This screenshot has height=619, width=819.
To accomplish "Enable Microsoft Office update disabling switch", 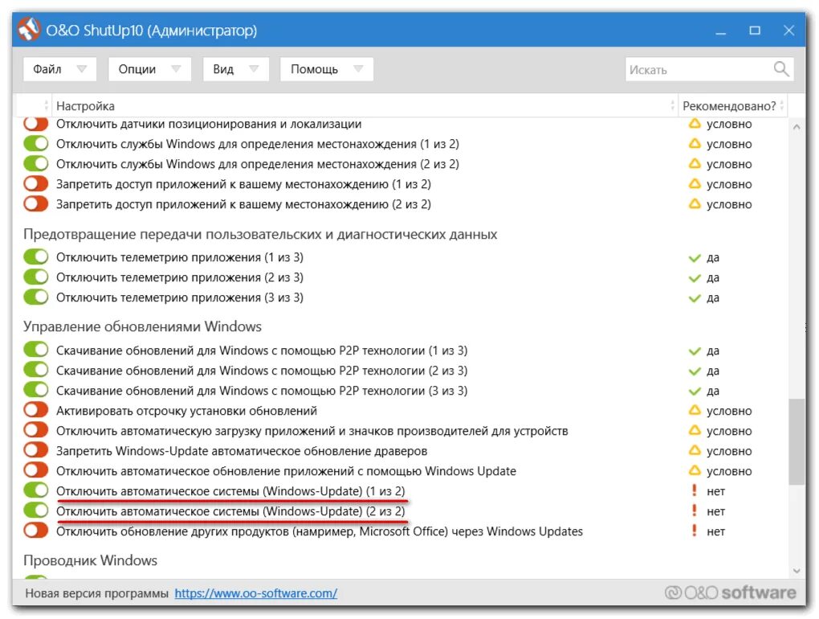I will coord(35,531).
